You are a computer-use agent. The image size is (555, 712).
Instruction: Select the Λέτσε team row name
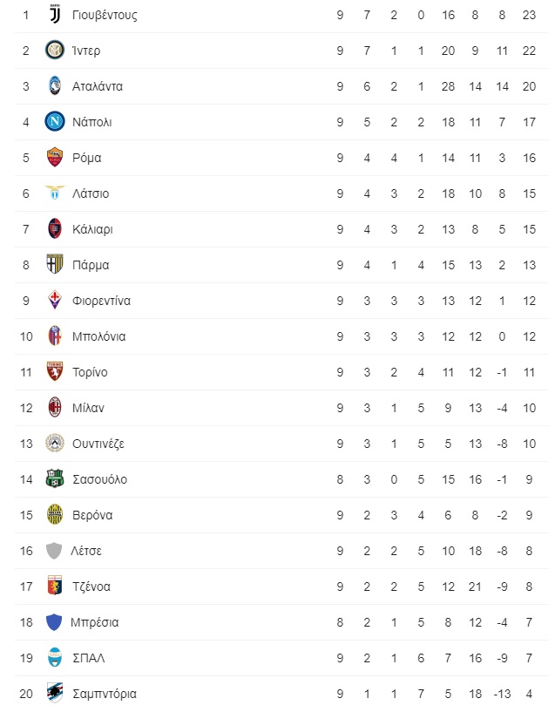89,551
